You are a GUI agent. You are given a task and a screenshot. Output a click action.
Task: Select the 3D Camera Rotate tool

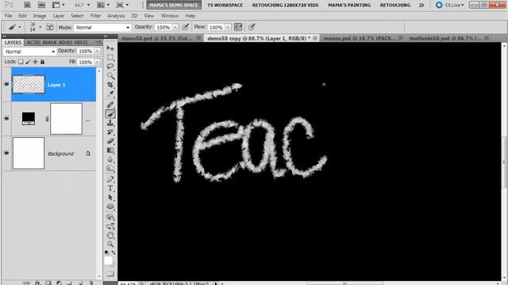[110, 226]
